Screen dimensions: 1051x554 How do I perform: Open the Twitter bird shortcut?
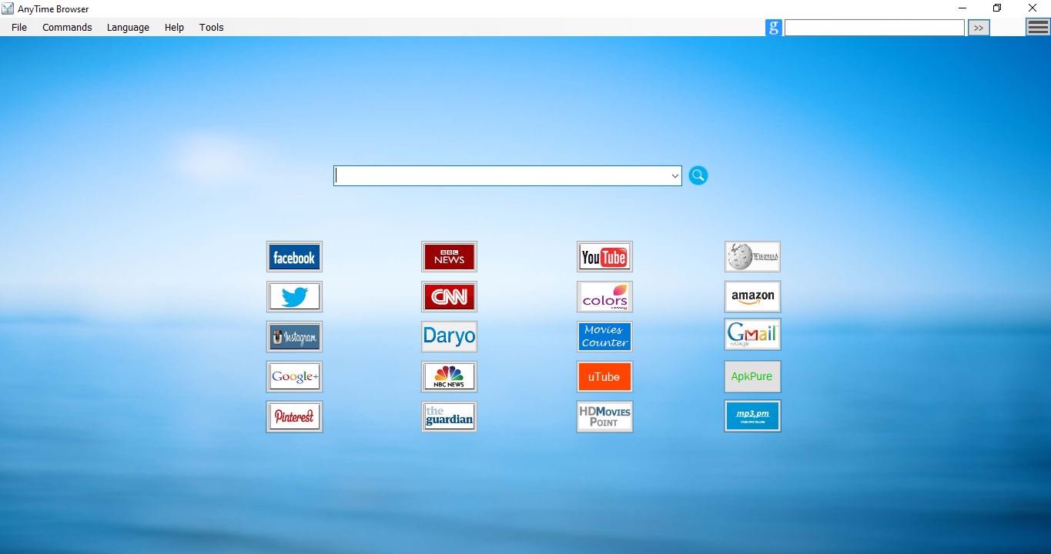[x=294, y=297]
